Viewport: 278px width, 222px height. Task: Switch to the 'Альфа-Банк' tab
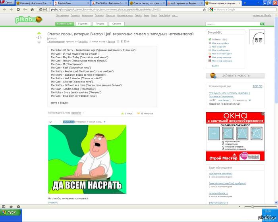coord(72,3)
